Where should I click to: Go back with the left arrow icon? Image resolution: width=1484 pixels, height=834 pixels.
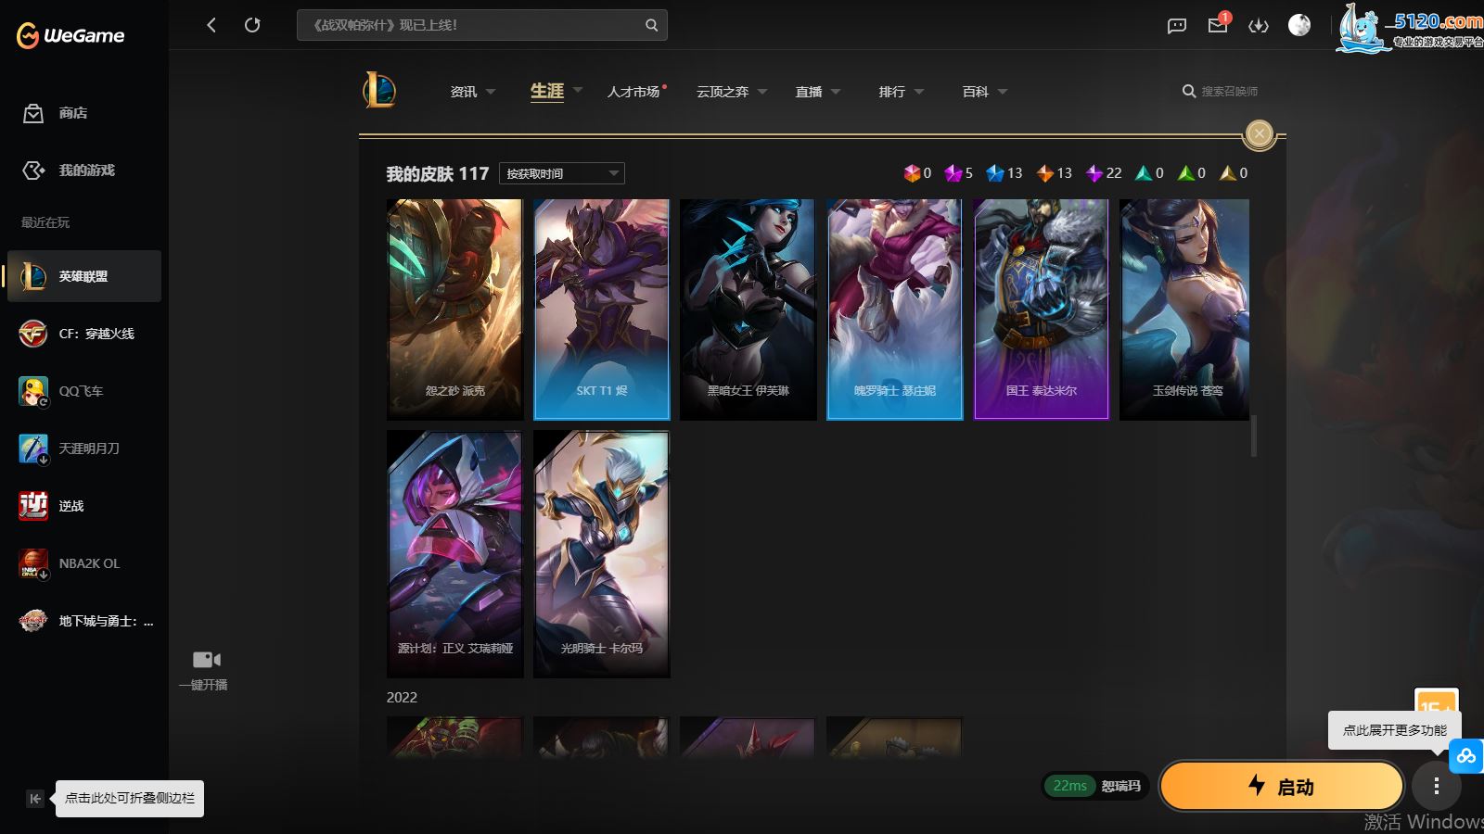(x=211, y=25)
